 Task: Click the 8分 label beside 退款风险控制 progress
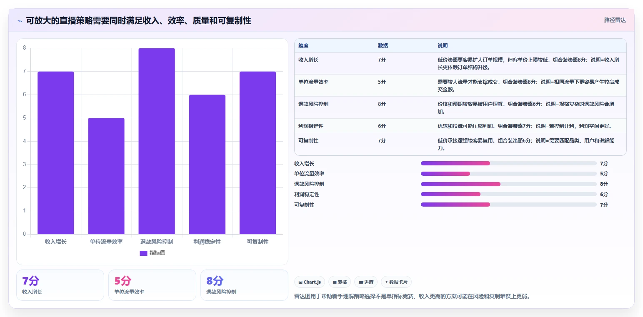[x=604, y=184]
